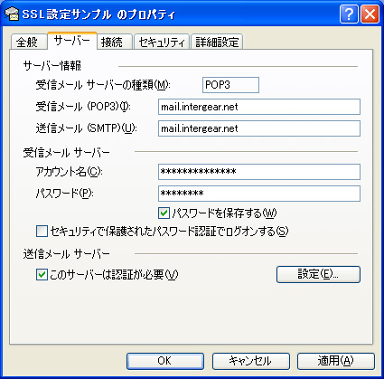Toggle the パスワードを保存する checkbox
Screen dimensions: 384x379
[164, 213]
